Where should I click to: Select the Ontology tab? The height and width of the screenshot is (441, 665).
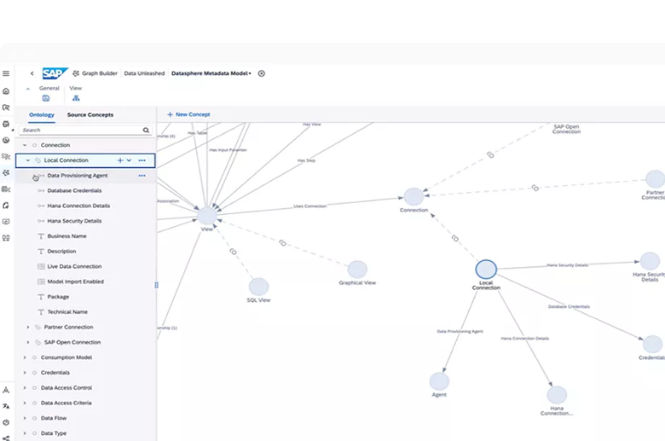tap(41, 114)
